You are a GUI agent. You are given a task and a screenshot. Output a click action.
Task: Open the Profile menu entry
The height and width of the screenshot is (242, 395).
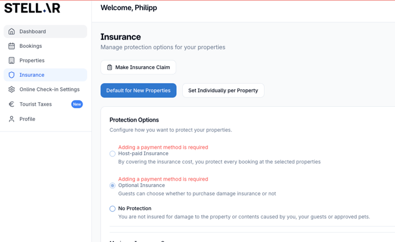pos(27,119)
